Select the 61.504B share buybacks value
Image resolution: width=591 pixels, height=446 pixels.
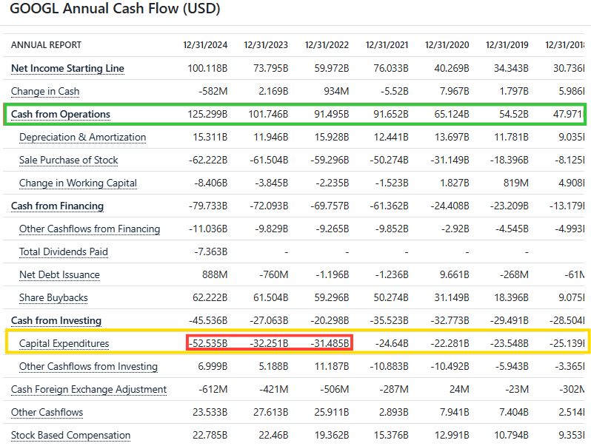pyautogui.click(x=271, y=298)
